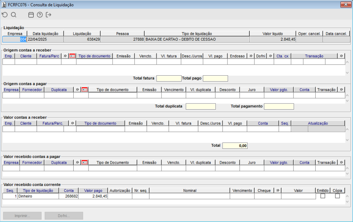Screen dimensions: 353x222
Task: Click the Cta. cx column header
Action: [282, 56]
